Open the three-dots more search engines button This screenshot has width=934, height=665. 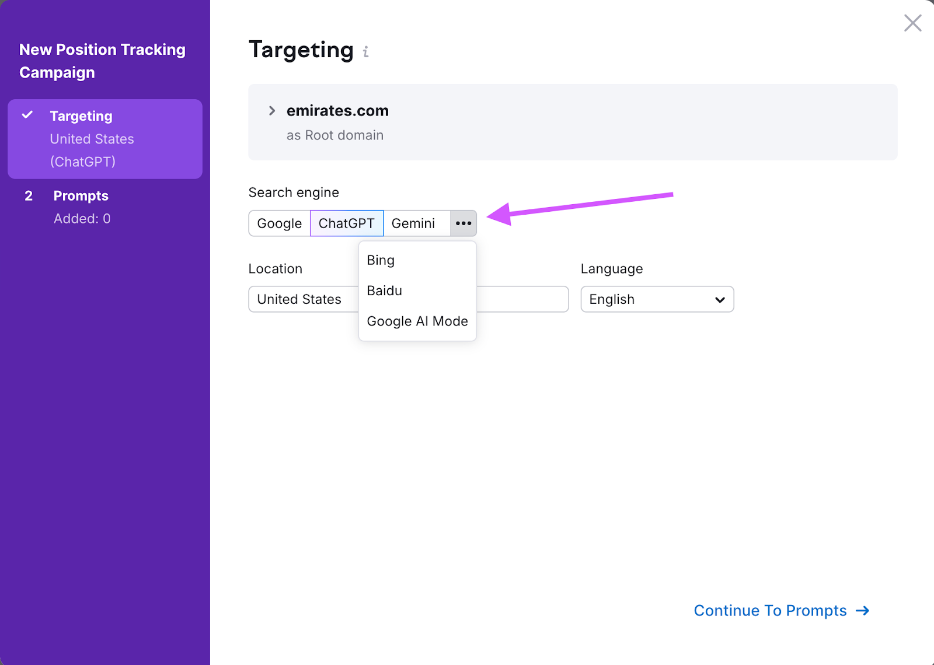pos(463,223)
